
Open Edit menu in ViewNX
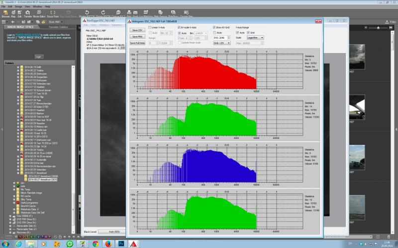click(10, 6)
